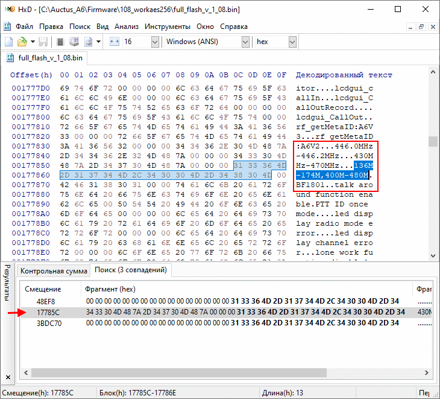Click left arrow of results horizontal scrollbar
The image size is (440, 399).
(x=26, y=373)
